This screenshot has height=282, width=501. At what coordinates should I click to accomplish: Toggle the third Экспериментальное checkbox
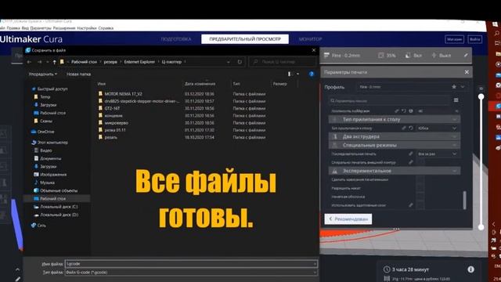point(420,197)
